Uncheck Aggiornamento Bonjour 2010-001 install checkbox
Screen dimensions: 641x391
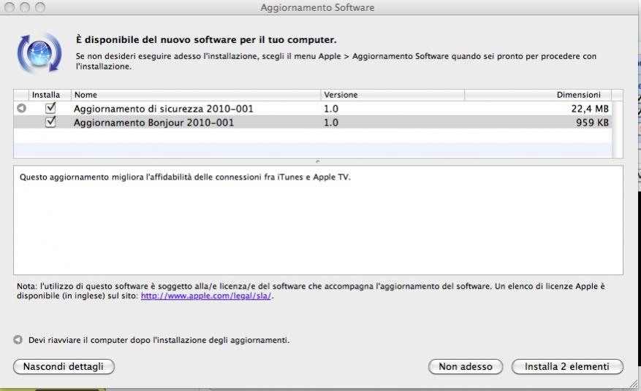(50, 122)
